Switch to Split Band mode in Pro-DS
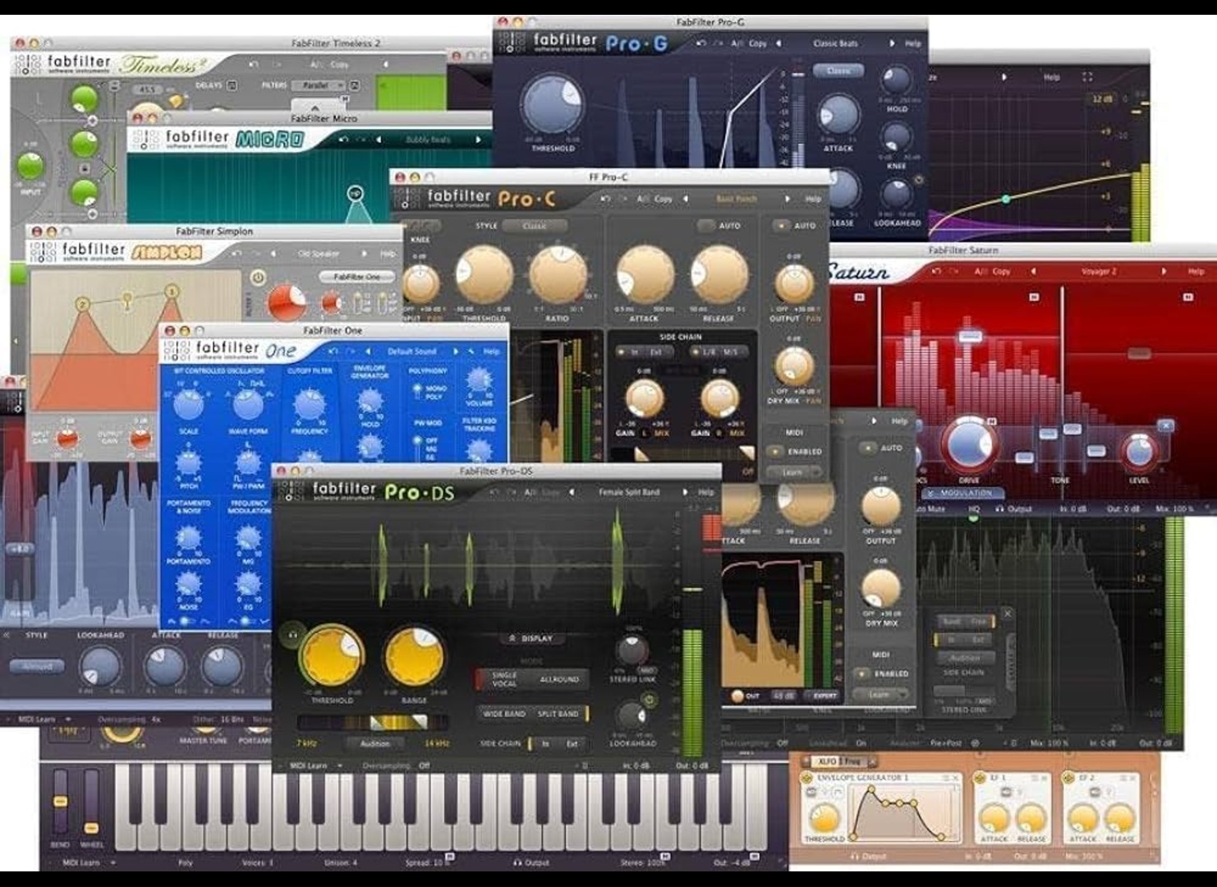This screenshot has width=1217, height=887. [558, 713]
